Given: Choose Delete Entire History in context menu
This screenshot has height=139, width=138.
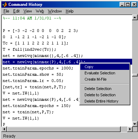Looking at the screenshot, I should [x=105, y=101].
